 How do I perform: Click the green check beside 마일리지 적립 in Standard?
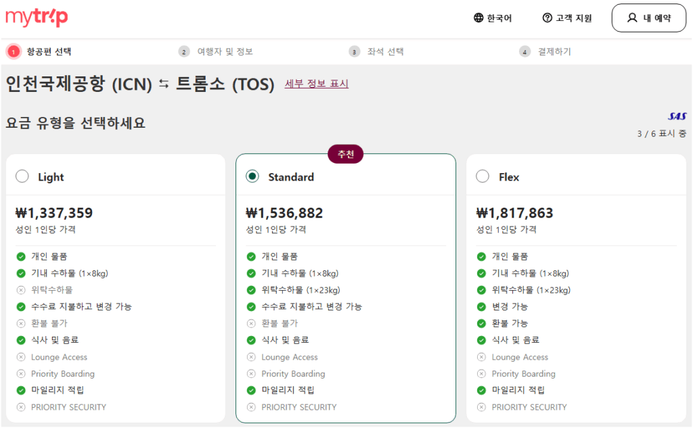[x=251, y=391]
